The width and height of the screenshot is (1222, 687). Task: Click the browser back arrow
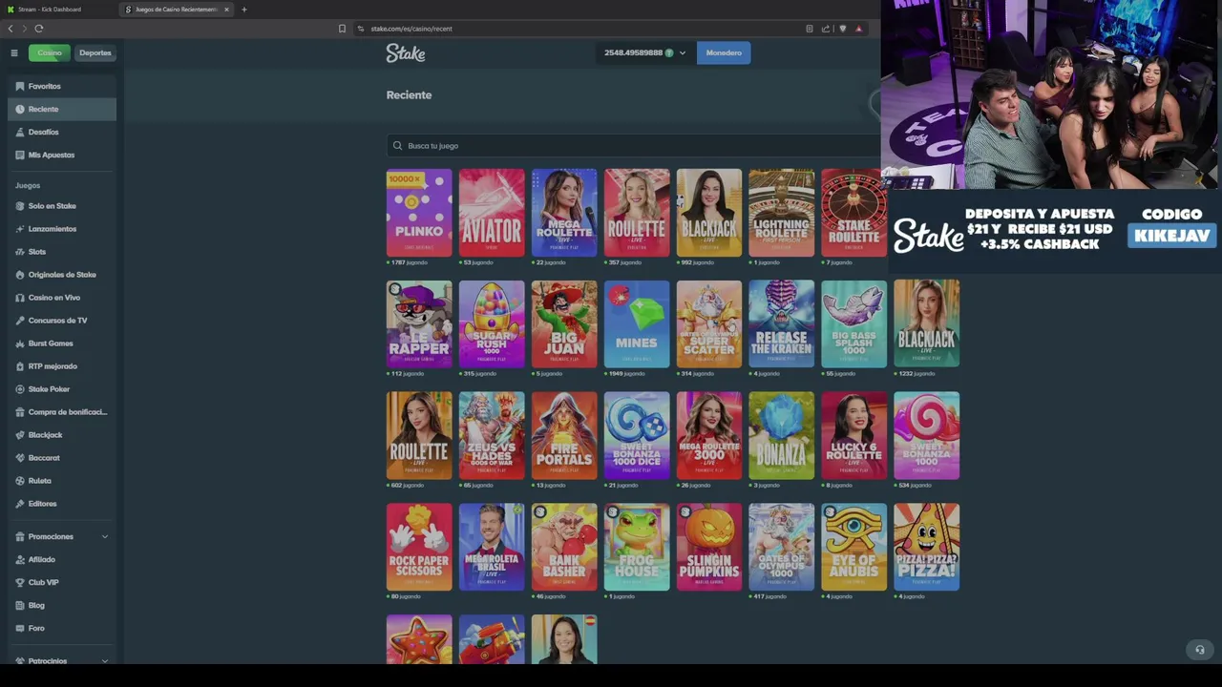[x=11, y=29]
